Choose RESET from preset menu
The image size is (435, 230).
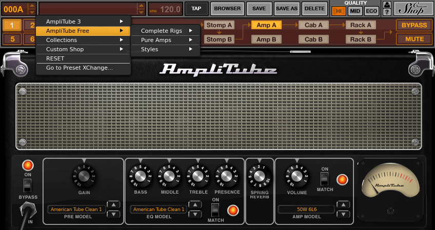83,58
